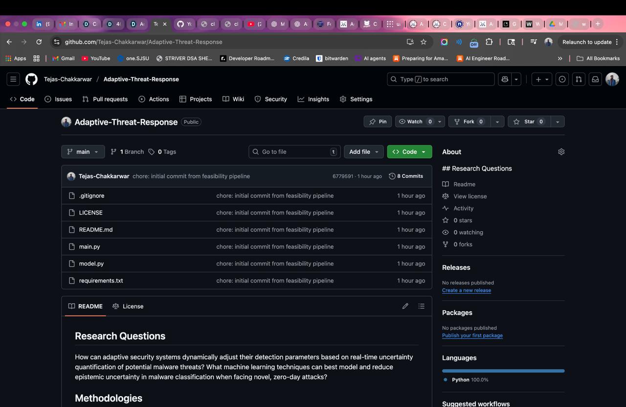Open the 8 Commits history link
Screen dimensions: 626x407
click(x=406, y=176)
